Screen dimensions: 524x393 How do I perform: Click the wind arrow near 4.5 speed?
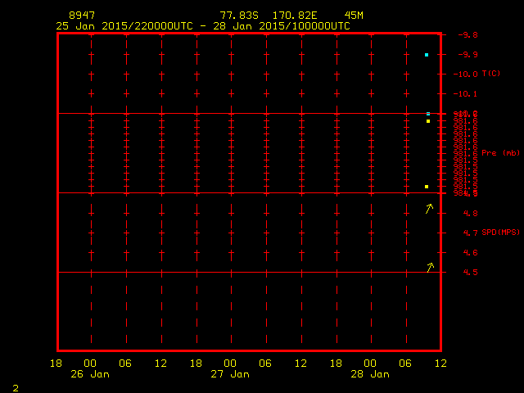pyautogui.click(x=431, y=268)
